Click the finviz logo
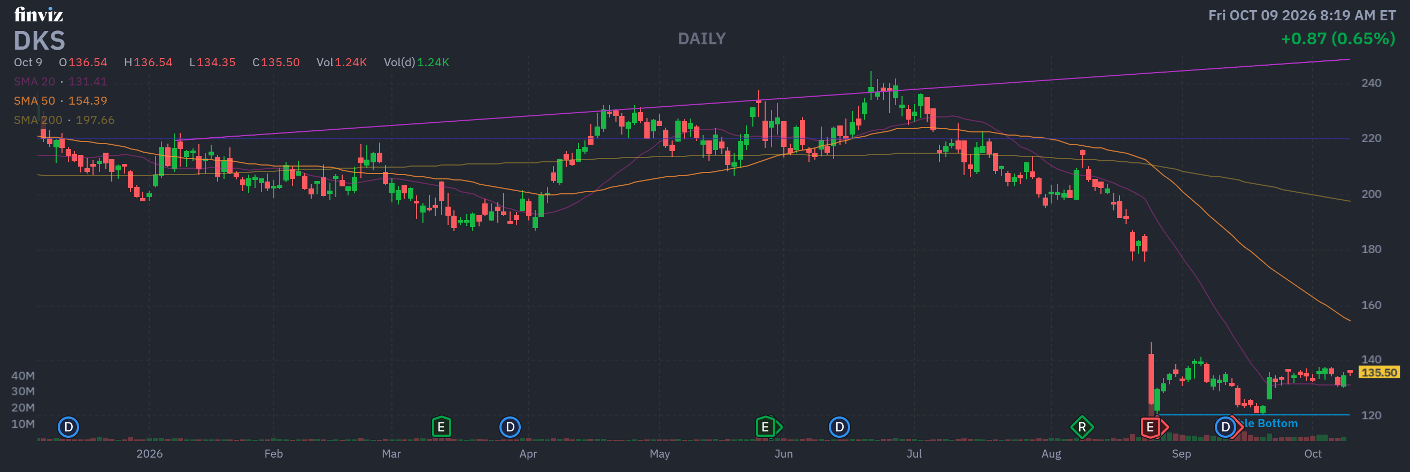The width and height of the screenshot is (1410, 472). click(x=38, y=15)
